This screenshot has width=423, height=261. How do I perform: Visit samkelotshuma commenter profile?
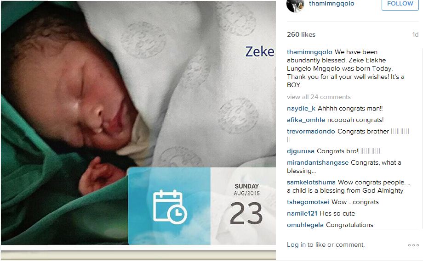pyautogui.click(x=311, y=182)
